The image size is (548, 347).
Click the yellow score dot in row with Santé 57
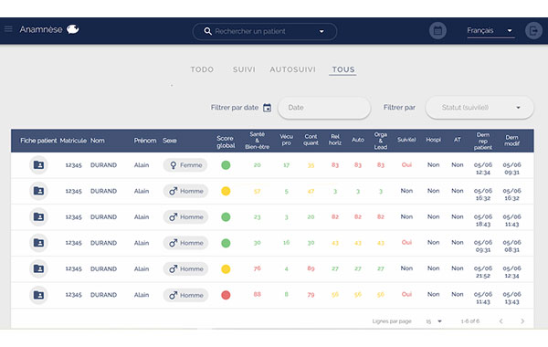click(226, 191)
